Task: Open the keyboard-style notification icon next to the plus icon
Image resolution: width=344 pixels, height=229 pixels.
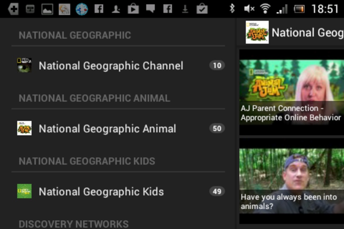Action: 30,9
